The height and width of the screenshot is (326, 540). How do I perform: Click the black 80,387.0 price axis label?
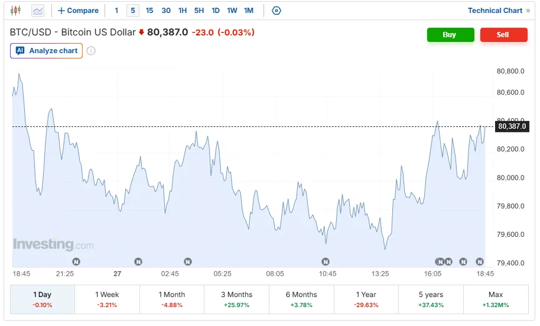[x=512, y=126]
